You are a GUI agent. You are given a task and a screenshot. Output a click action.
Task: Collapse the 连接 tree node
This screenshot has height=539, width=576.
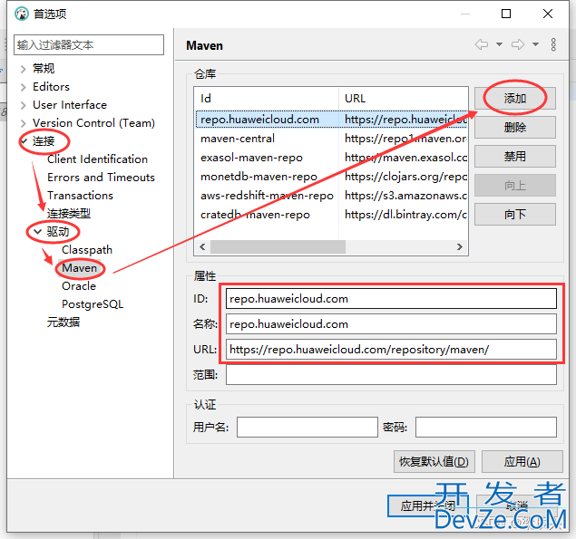pos(24,141)
